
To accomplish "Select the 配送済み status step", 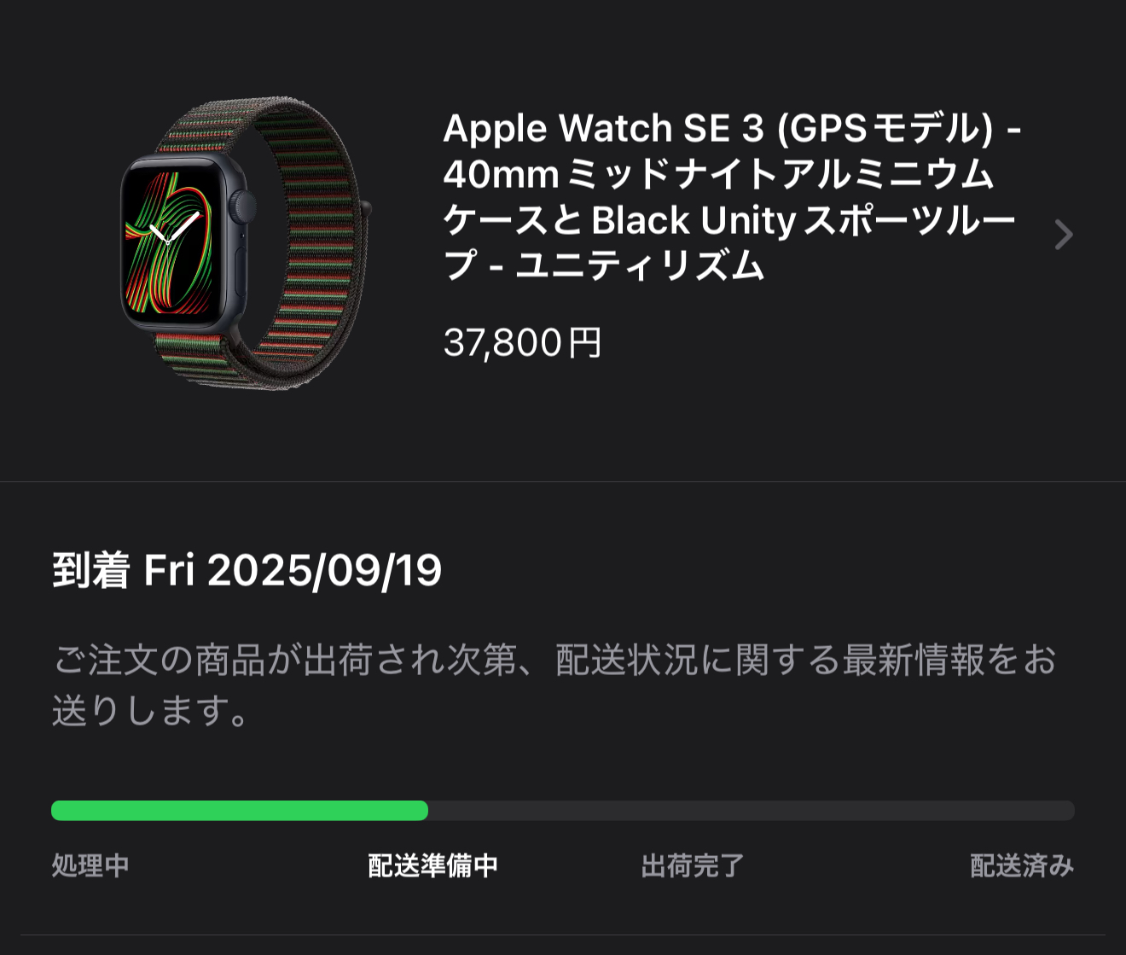I will (1022, 865).
